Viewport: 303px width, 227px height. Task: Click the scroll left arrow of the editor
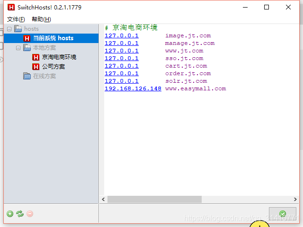click(x=103, y=200)
